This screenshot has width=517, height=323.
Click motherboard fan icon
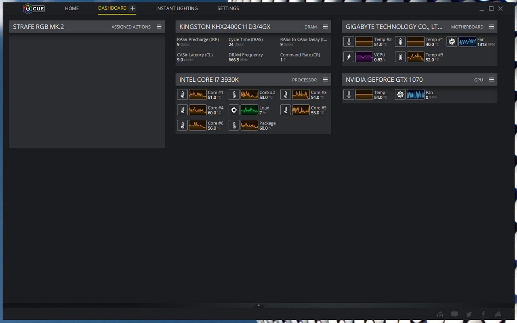point(452,41)
